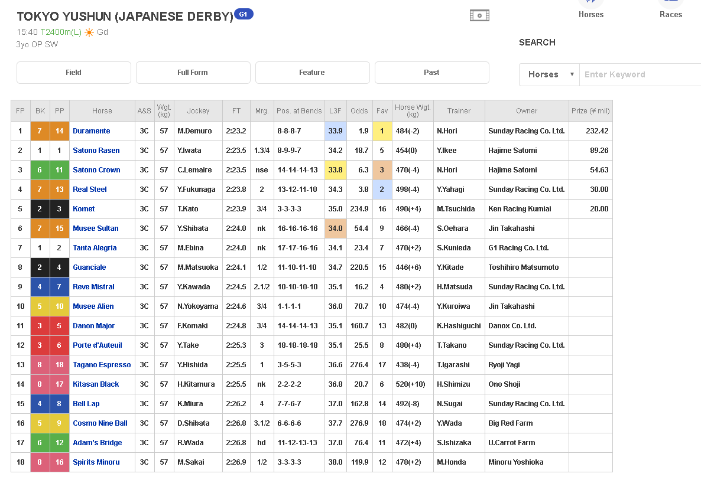This screenshot has height=480, width=701.
Task: Click the orange post position 14 cell
Action: [60, 131]
